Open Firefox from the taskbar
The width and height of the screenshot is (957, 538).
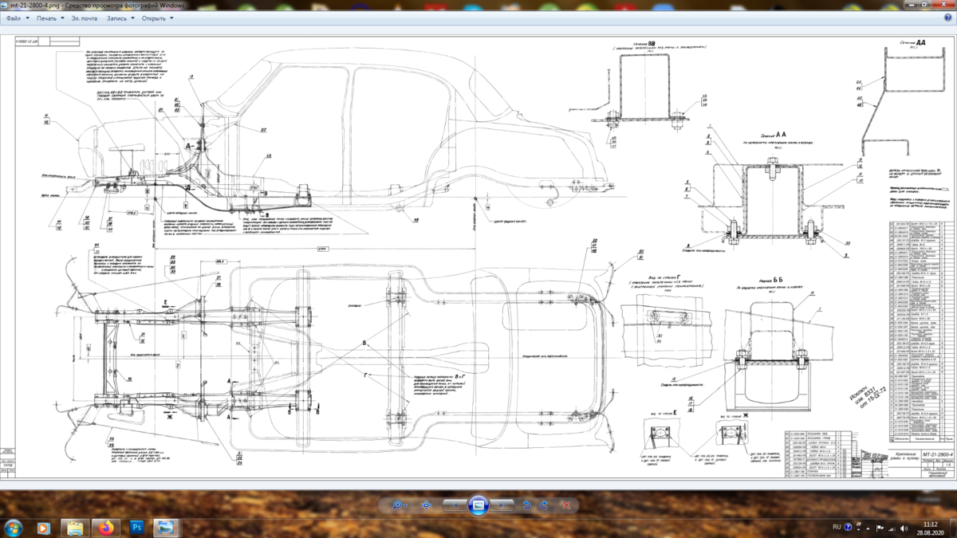coord(105,528)
